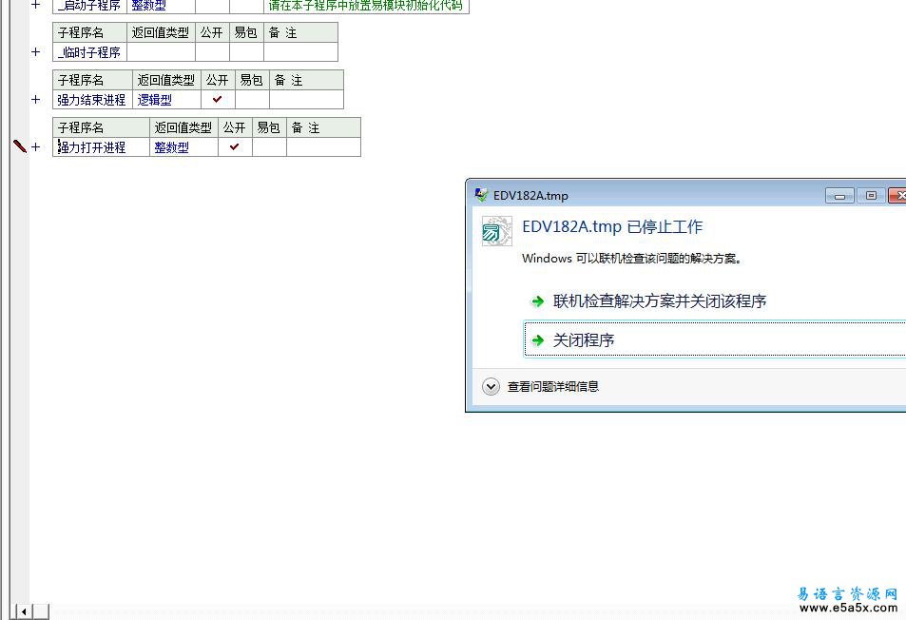Close the EDV182A.tmp dialog

point(897,196)
